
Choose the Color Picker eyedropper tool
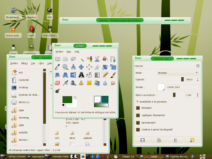(58, 67)
